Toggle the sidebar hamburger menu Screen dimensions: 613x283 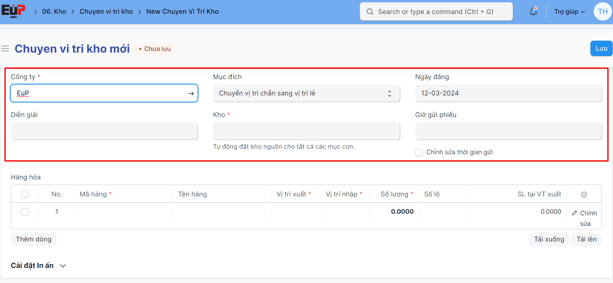[x=5, y=49]
